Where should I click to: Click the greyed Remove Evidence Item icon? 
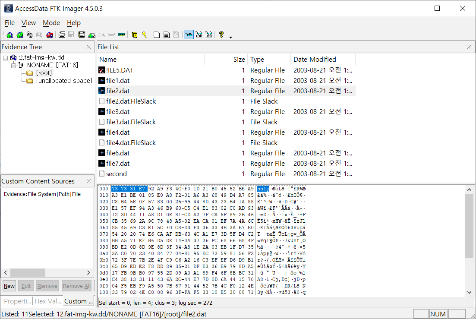(39, 35)
